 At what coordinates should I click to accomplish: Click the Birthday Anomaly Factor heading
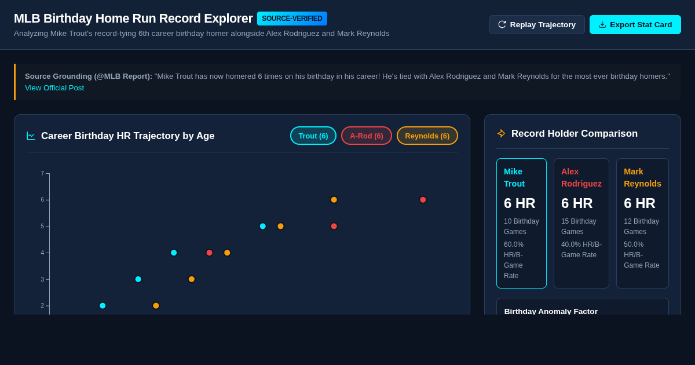point(551,311)
